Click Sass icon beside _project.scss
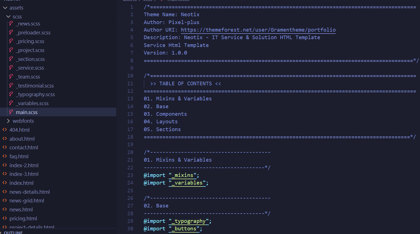This screenshot has height=234, width=420. tap(11, 50)
